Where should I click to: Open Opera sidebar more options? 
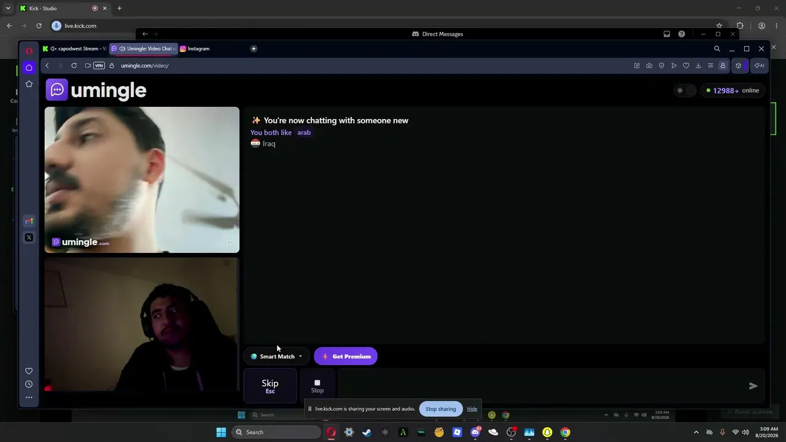tap(29, 398)
